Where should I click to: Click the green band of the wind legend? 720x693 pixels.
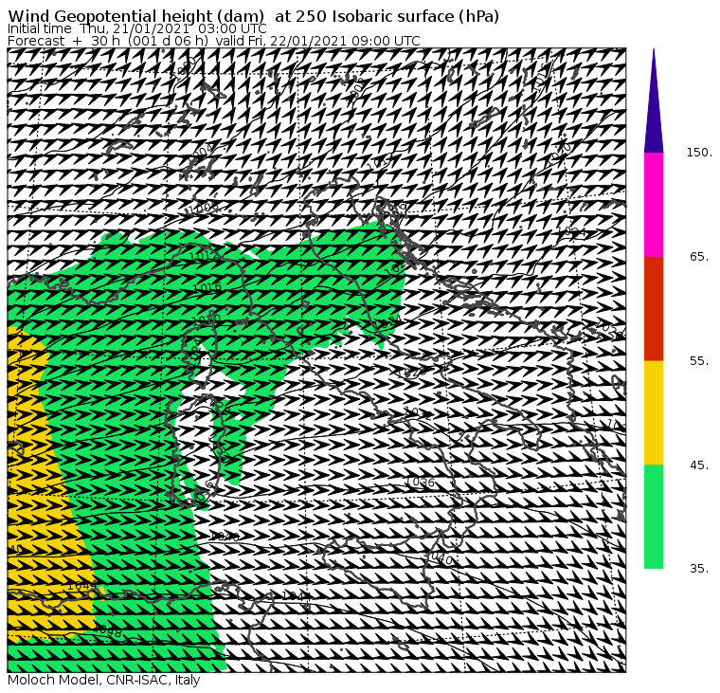point(654,517)
